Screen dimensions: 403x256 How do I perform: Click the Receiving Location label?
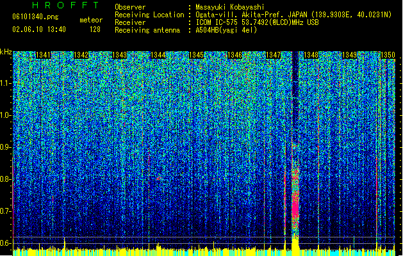pos(149,15)
